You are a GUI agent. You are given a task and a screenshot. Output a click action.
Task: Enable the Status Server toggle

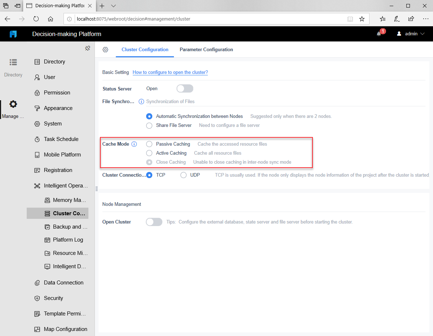(185, 88)
